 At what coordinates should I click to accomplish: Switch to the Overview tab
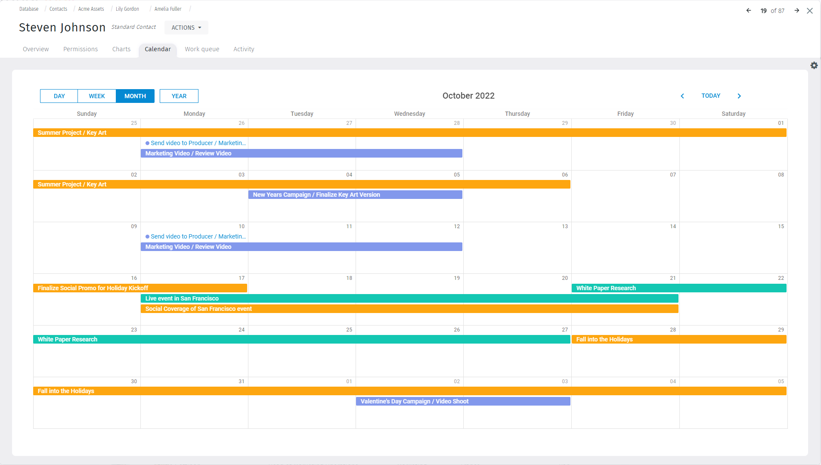pyautogui.click(x=36, y=49)
